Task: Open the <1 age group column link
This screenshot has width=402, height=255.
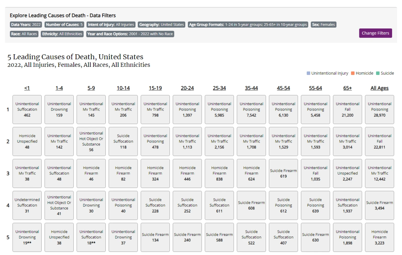Action: coord(27,88)
